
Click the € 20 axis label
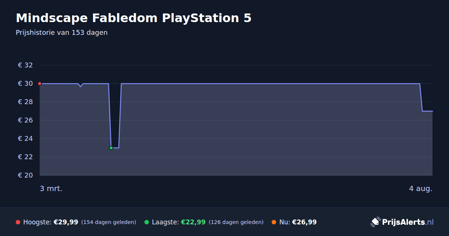pyautogui.click(x=25, y=175)
